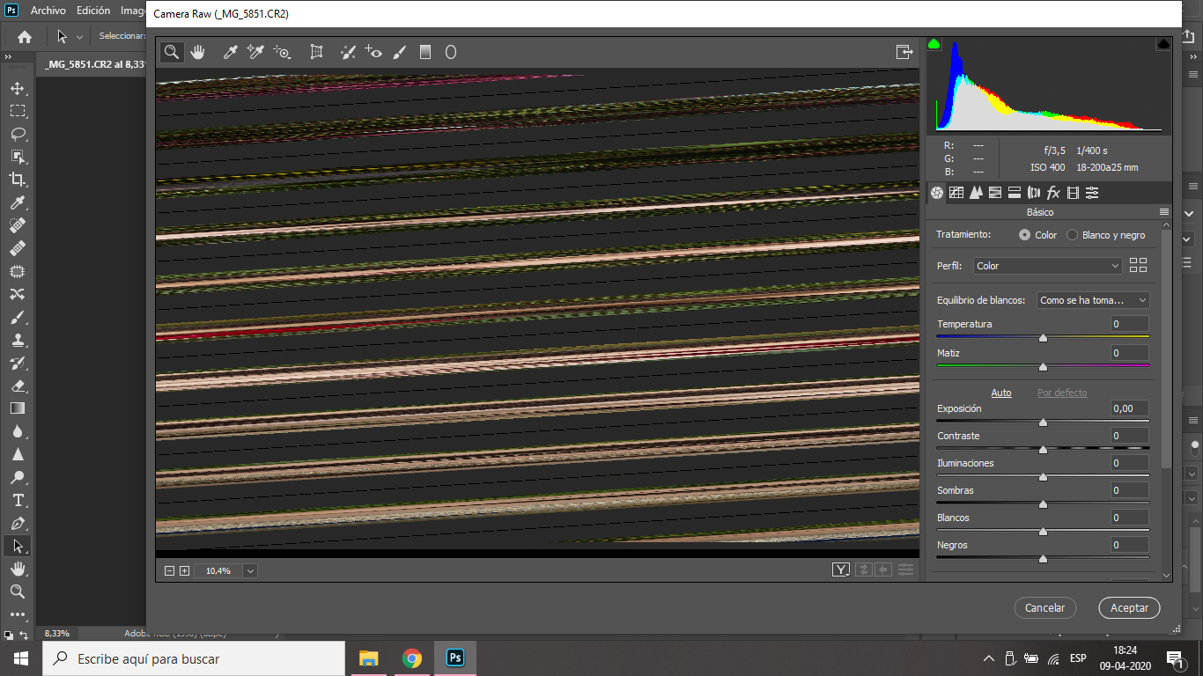
Task: Click the Sombras value field
Action: pos(1130,490)
